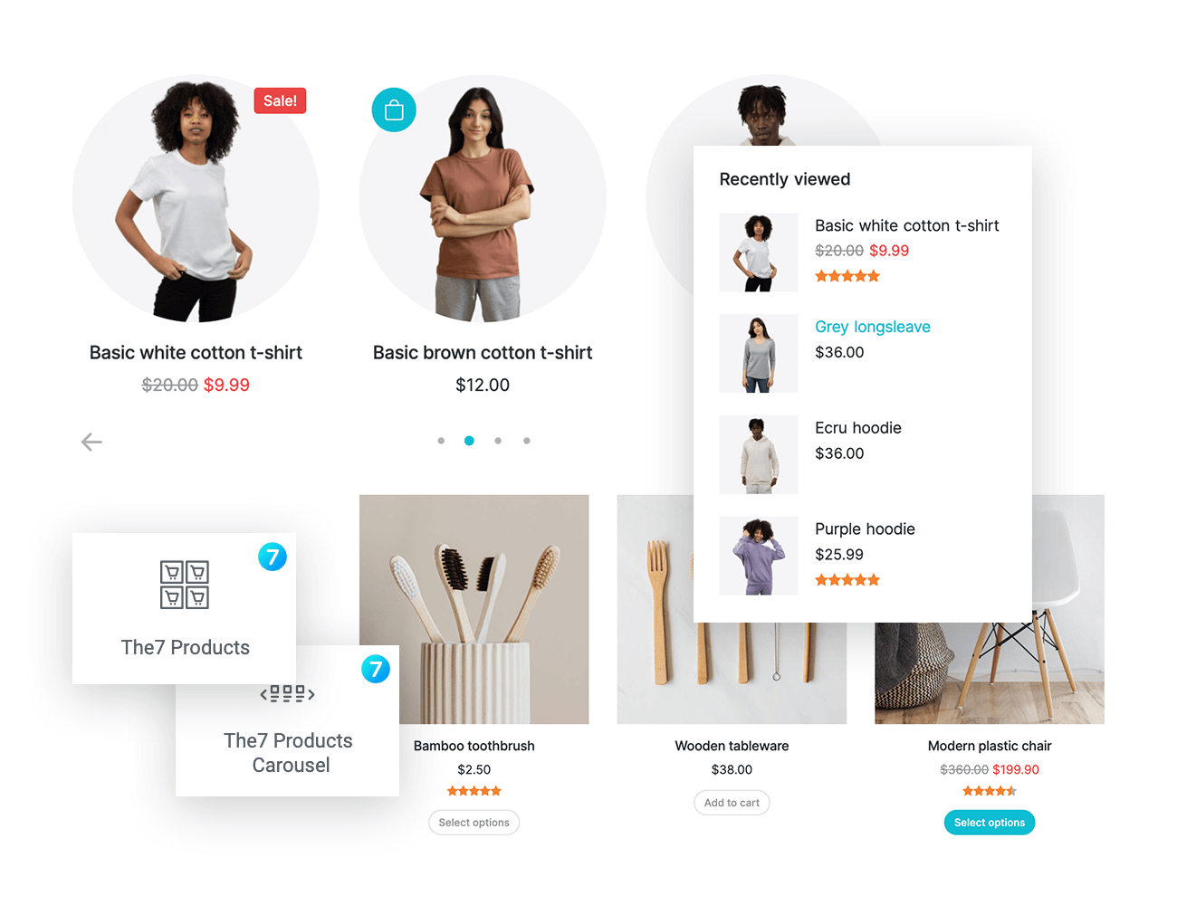Click the blue 7 badge on Products Carousel card
Screen dimensions: 1177x905
376,669
